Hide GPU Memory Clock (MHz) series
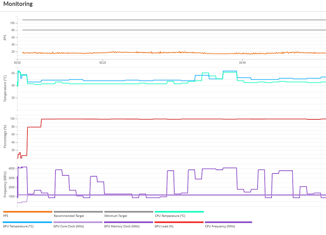Viewport: 326px width, 235px height. 129,222
